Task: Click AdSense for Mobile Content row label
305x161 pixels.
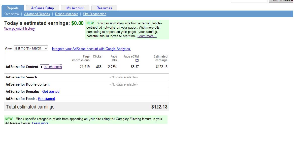Action: [28, 84]
